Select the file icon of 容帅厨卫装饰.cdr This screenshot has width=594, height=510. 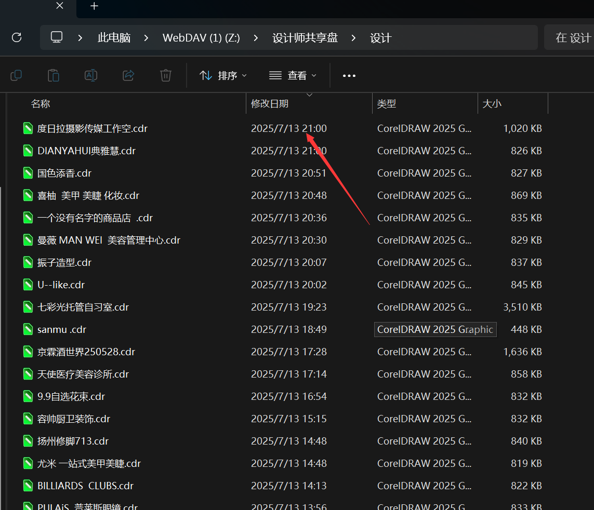click(x=28, y=419)
